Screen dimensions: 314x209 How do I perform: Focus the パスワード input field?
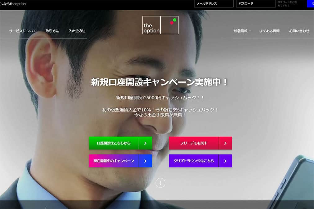coord(256,4)
